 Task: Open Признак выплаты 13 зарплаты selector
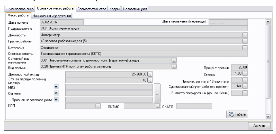coord(245,80)
